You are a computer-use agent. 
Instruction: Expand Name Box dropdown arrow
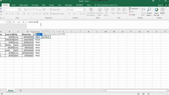6,22
